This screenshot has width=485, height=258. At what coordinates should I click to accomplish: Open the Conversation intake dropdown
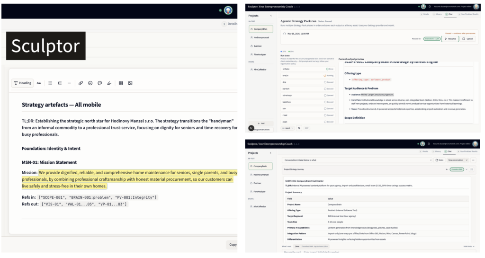pos(357,160)
